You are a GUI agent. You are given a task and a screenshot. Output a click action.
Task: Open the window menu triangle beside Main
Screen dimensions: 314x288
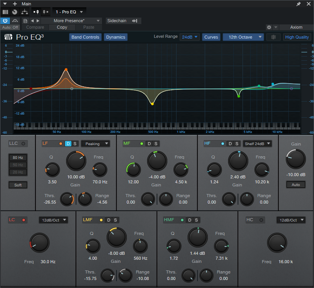(x=5, y=4)
